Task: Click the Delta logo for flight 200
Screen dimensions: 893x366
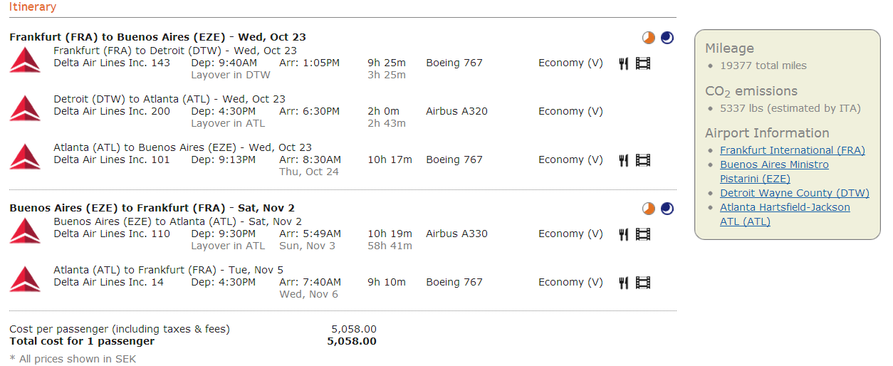Action: (x=25, y=108)
